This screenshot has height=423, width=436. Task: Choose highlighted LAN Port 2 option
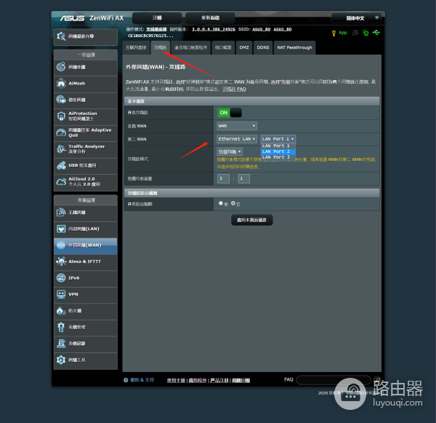(278, 151)
